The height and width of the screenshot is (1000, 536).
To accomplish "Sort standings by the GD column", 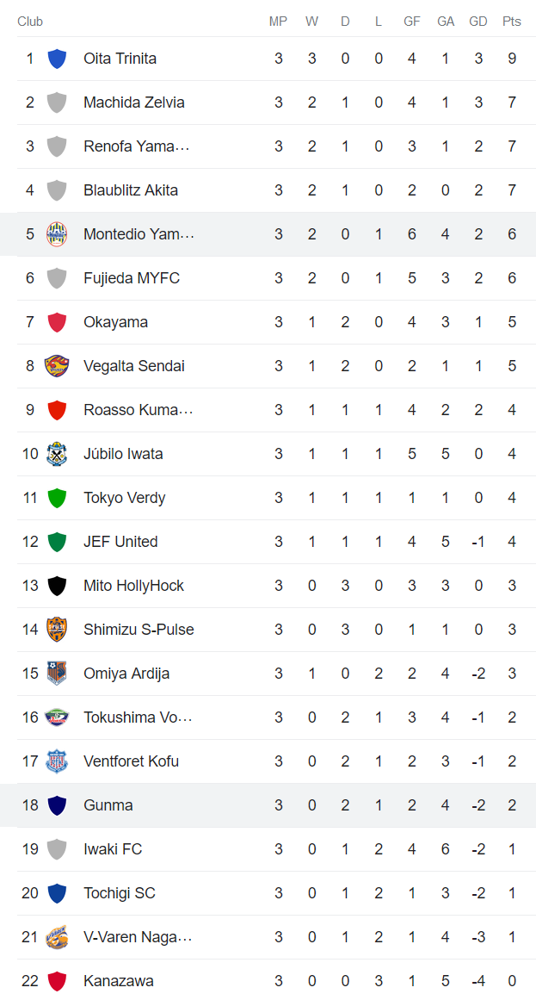I will click(478, 22).
